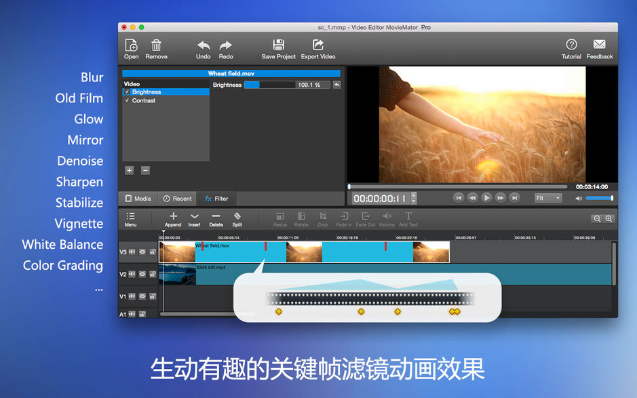This screenshot has width=637, height=398.
Task: Open the timeline Menu icon
Action: (131, 218)
